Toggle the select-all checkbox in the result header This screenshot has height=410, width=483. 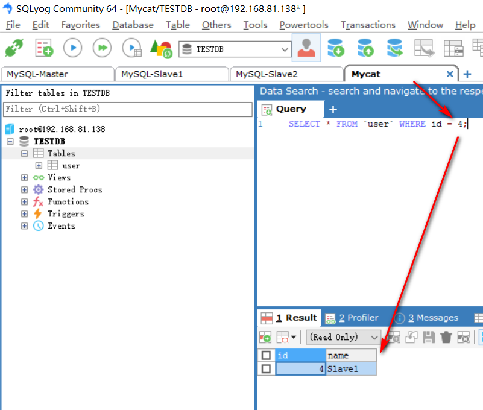[266, 355]
